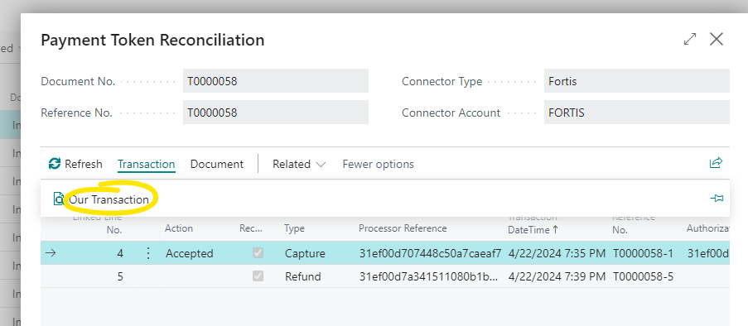
Task: Select linked line number 5
Action: [120, 276]
